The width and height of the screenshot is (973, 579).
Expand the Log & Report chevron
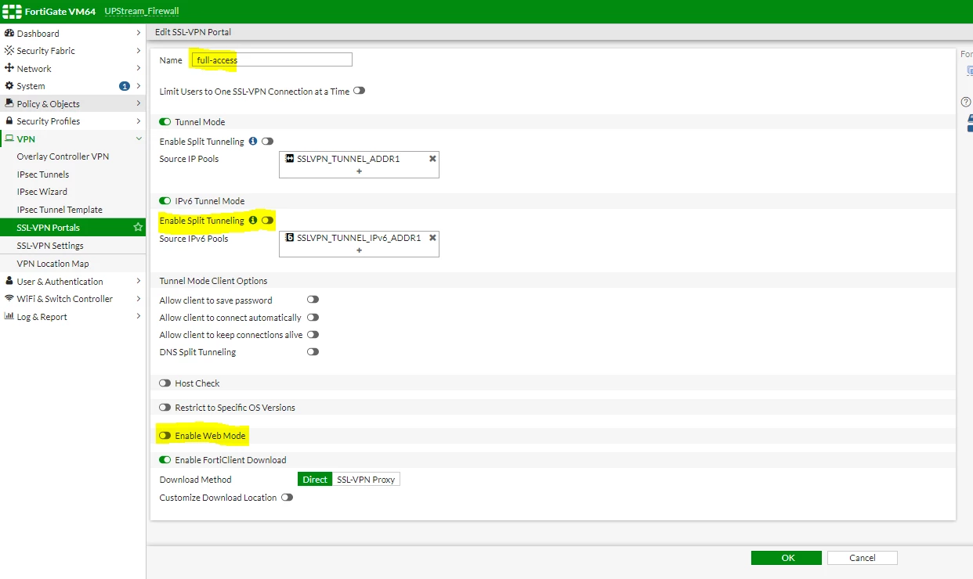tap(138, 316)
